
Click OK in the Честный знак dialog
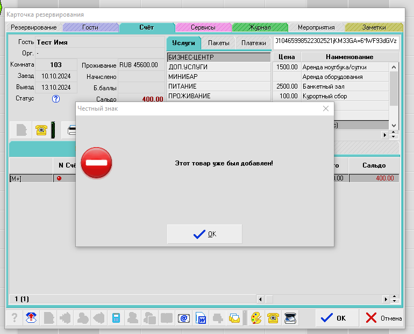pyautogui.click(x=204, y=234)
